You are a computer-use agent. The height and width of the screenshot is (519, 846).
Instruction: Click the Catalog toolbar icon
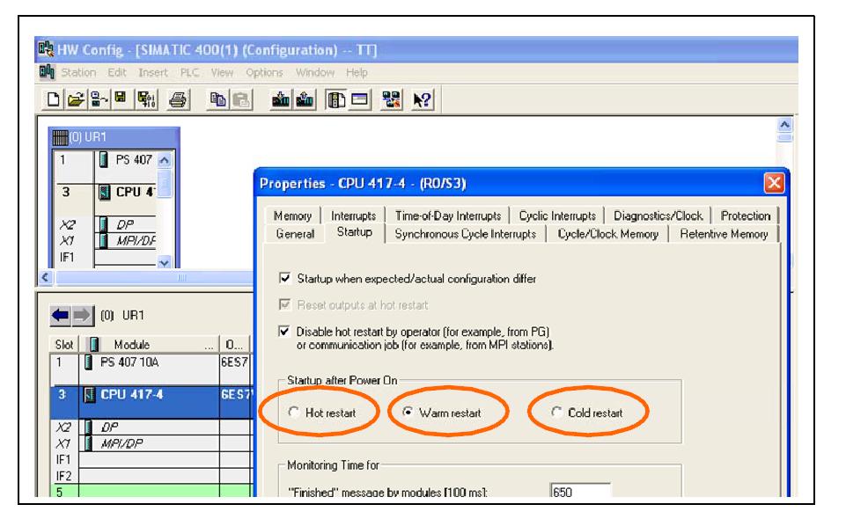[336, 99]
